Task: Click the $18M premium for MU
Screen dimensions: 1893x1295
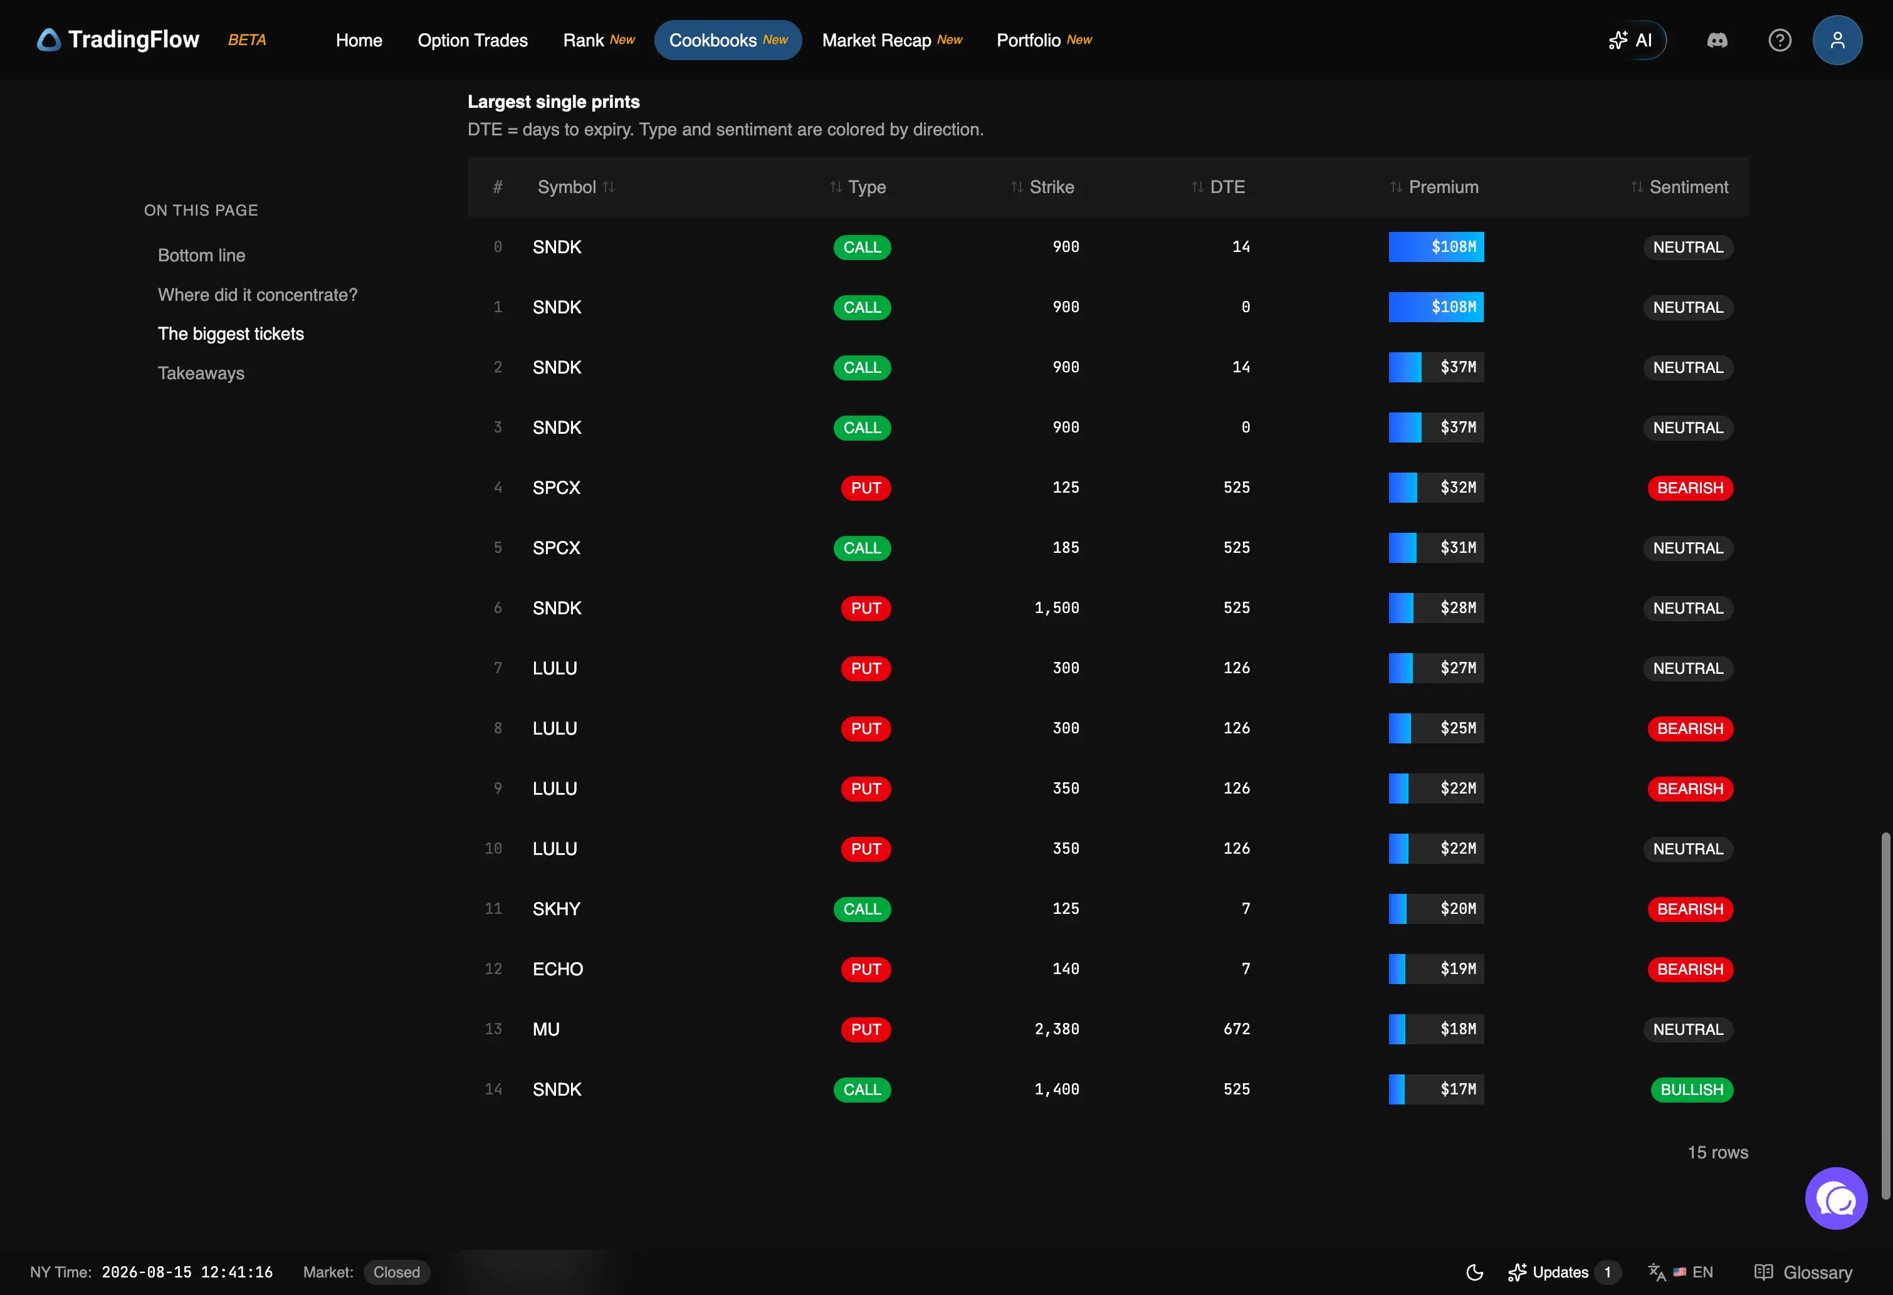Action: point(1436,1029)
